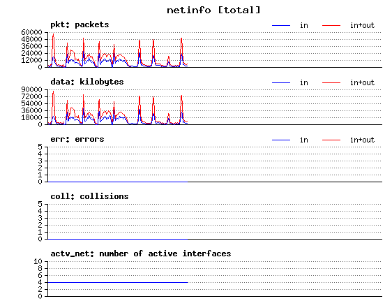Click the in+out legend text of packets chart

pyautogui.click(x=362, y=25)
